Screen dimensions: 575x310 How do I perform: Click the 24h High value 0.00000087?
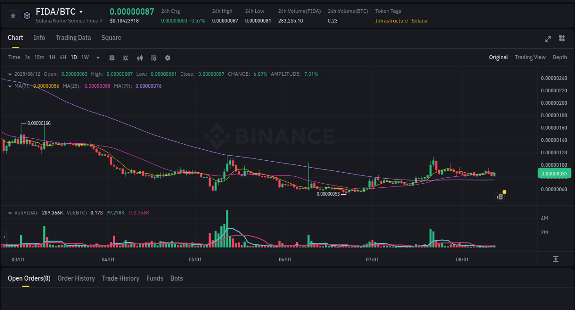point(225,21)
